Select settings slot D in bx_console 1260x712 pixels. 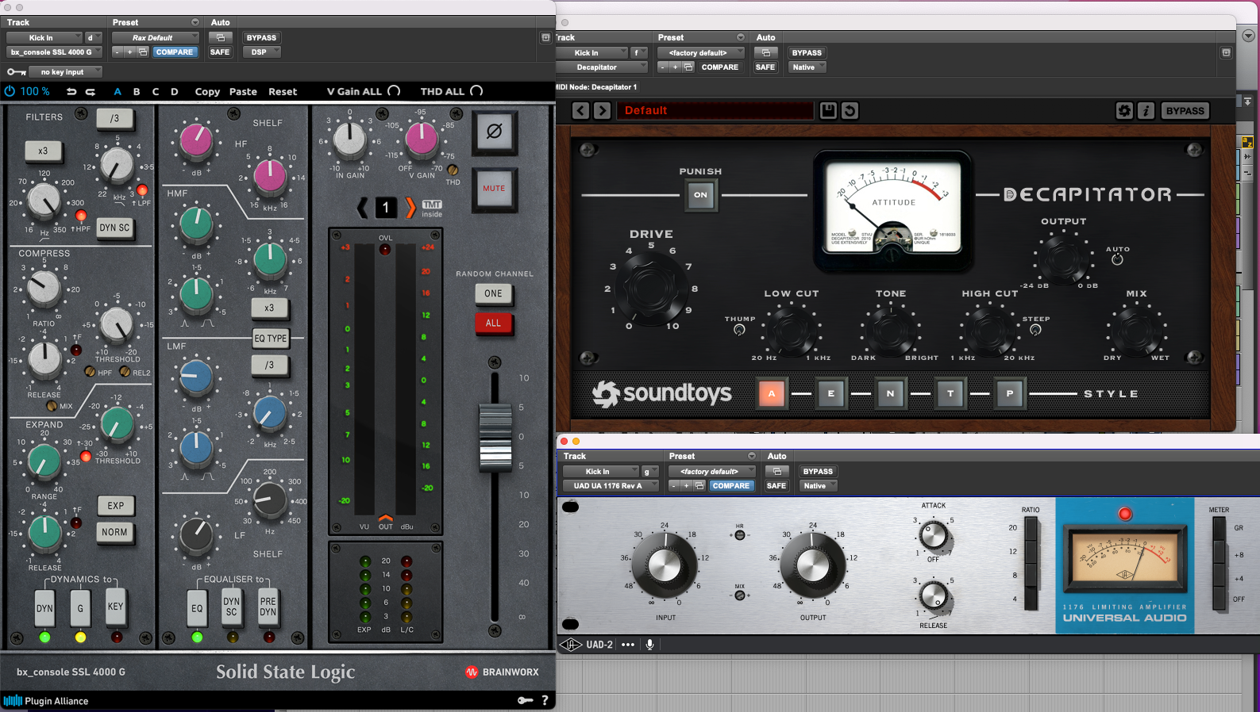(x=175, y=91)
